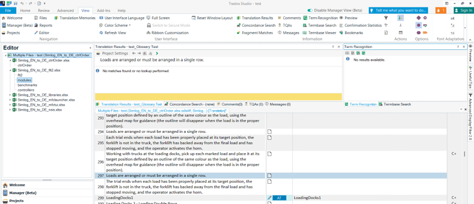Viewport: 474px width, 204px height.
Task: Expand Simlog_EN_to_DE_nsis.xlsx tree node
Action: tap(10, 110)
